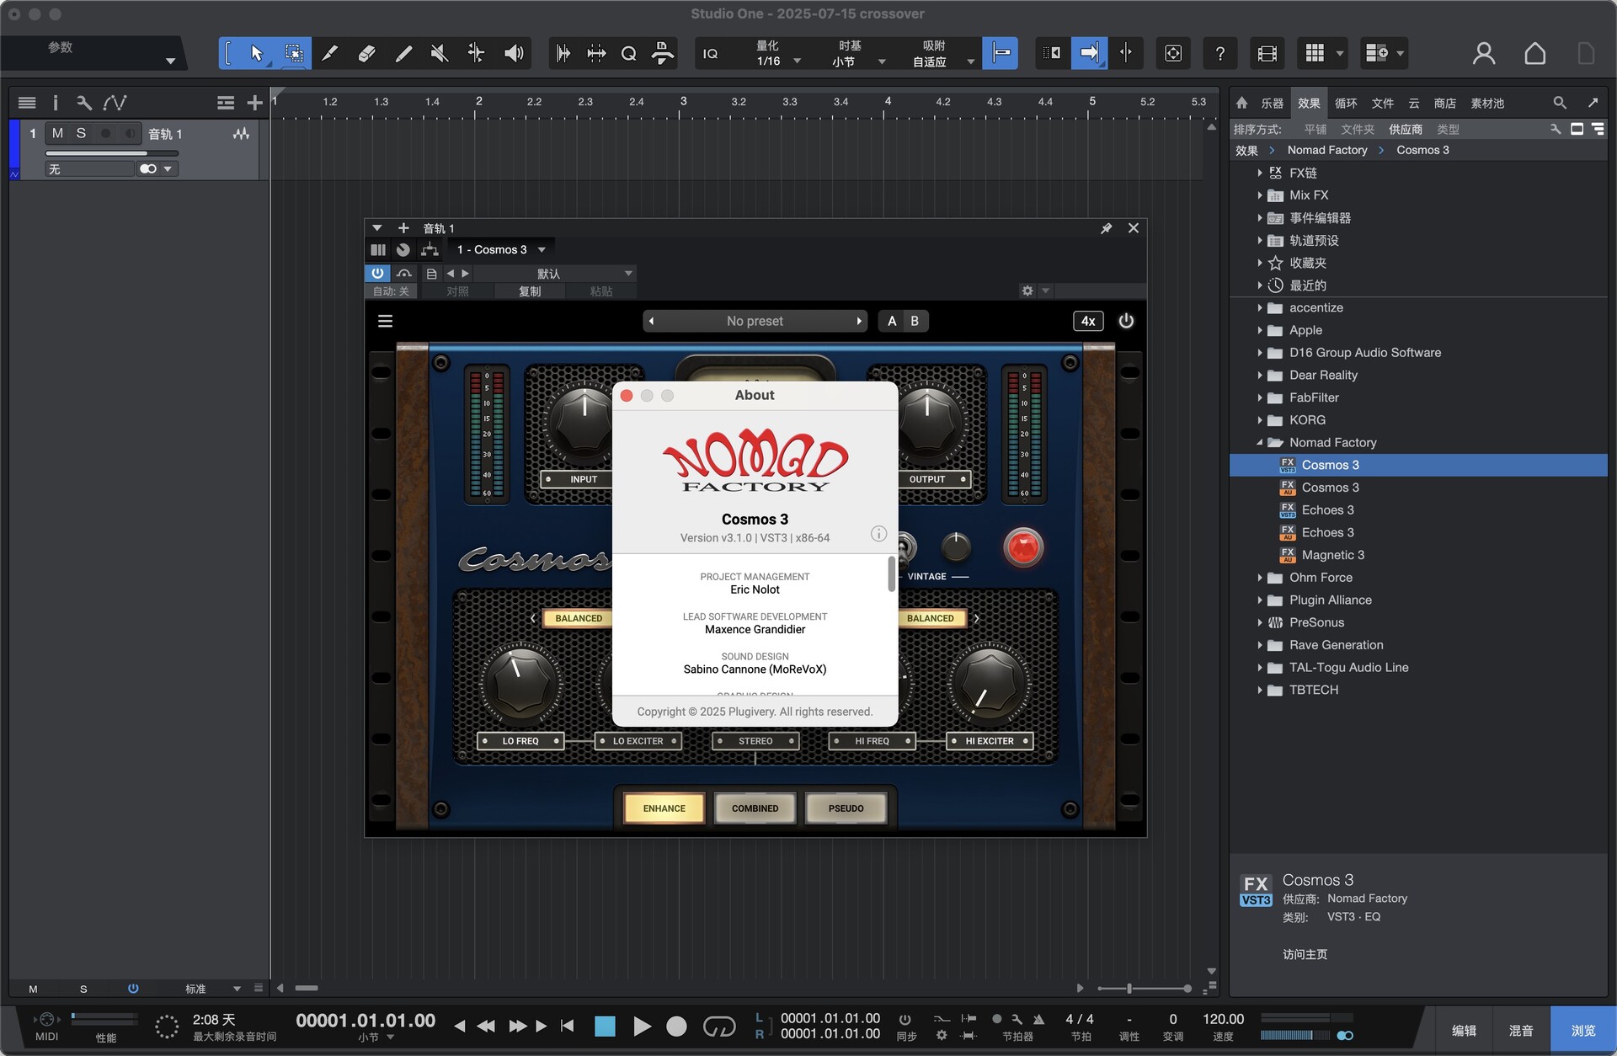The height and width of the screenshot is (1056, 1617).
Task: Click the ENHANCE mode button
Action: pyautogui.click(x=664, y=808)
